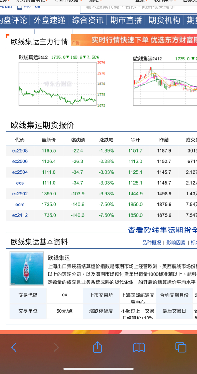Image resolution: width=197 pixels, height=374 pixels.
Task: Tap the Safari back arrow
Action: click(x=14, y=347)
